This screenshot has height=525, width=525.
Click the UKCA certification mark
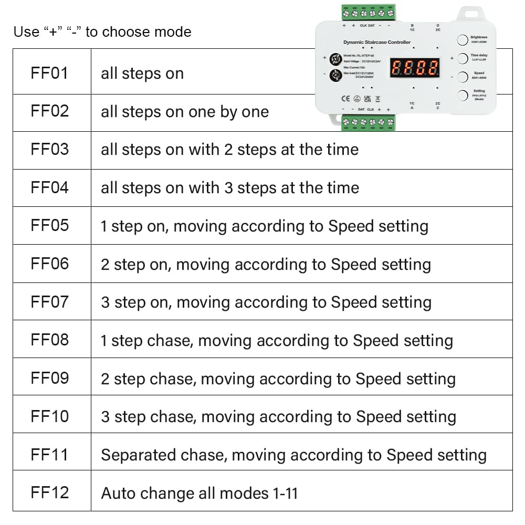point(367,99)
